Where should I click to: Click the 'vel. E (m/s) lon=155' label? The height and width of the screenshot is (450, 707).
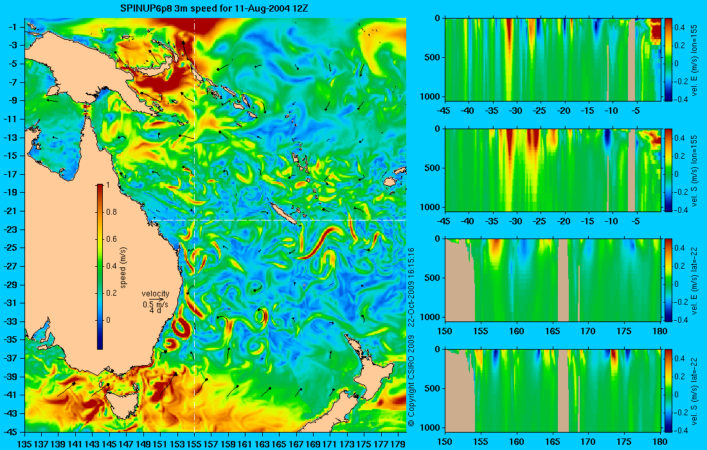(x=694, y=60)
